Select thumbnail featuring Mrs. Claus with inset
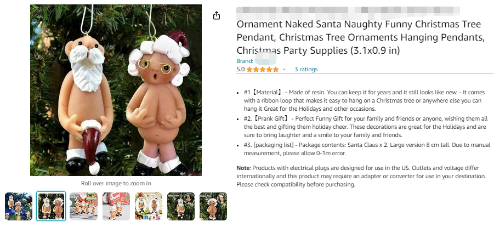Viewport: 494px width, 227px height. 213,206
